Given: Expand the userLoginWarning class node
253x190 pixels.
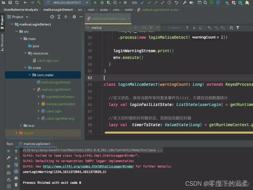Looking at the screenshot, I should (x=38, y=118).
